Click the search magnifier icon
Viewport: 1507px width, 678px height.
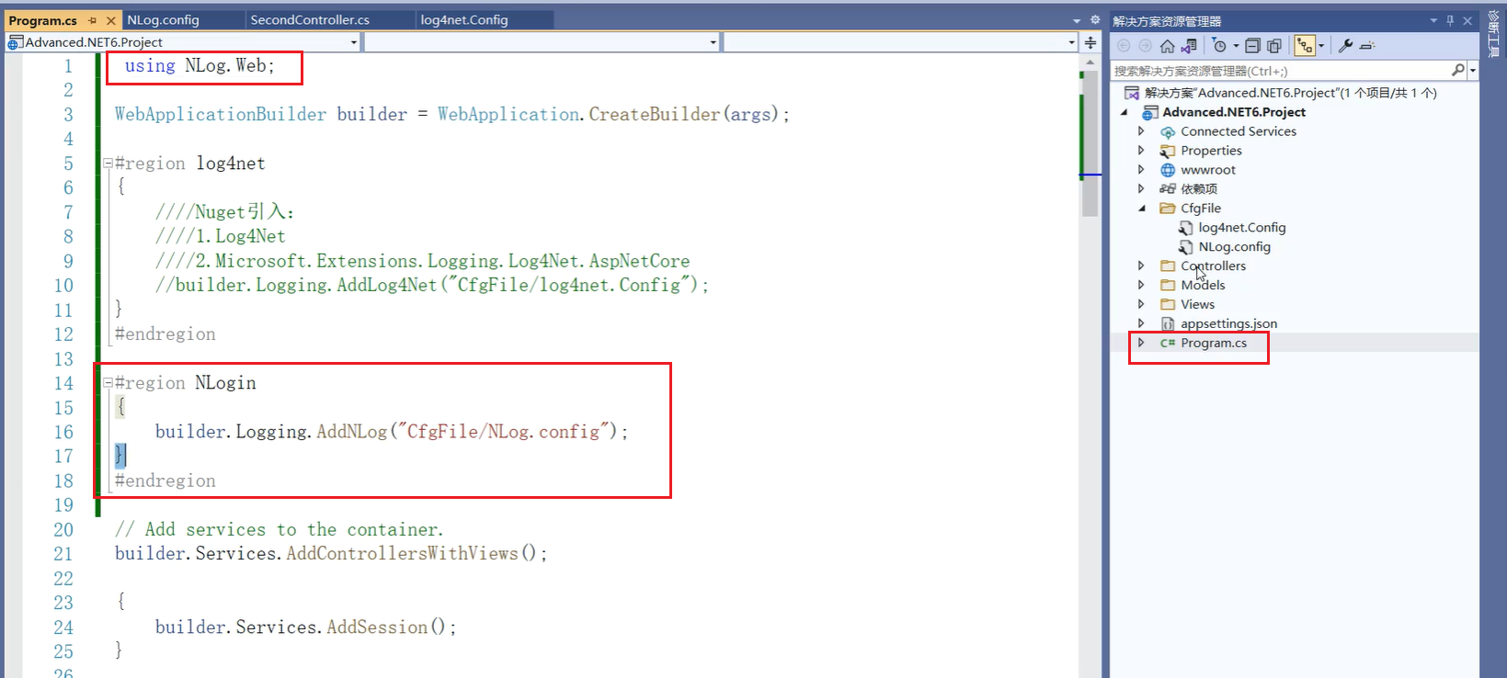click(x=1457, y=71)
